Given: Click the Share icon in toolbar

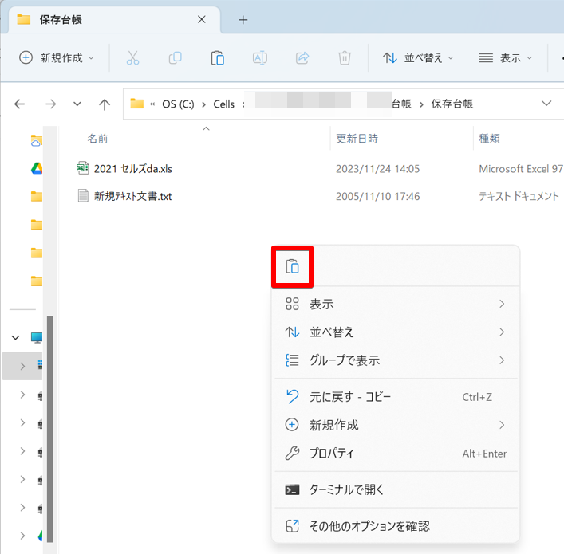Looking at the screenshot, I should 302,58.
